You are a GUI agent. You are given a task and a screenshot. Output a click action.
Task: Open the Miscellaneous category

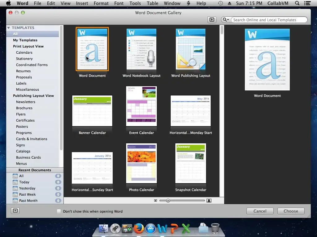click(x=28, y=89)
